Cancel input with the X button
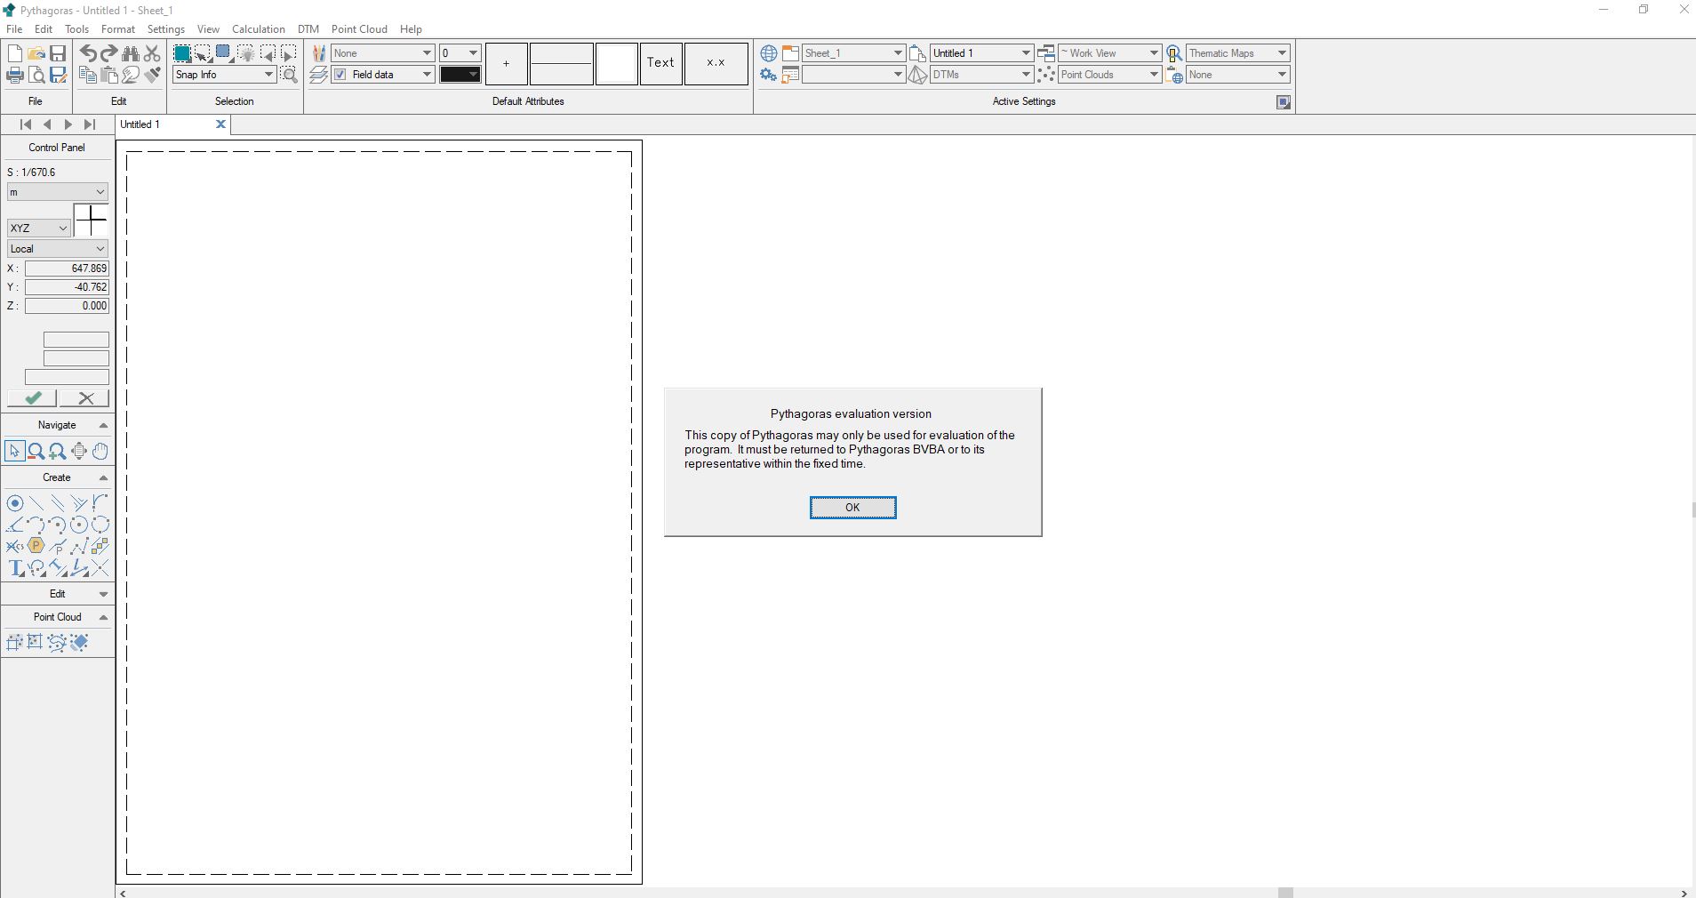This screenshot has height=898, width=1696. tap(85, 398)
